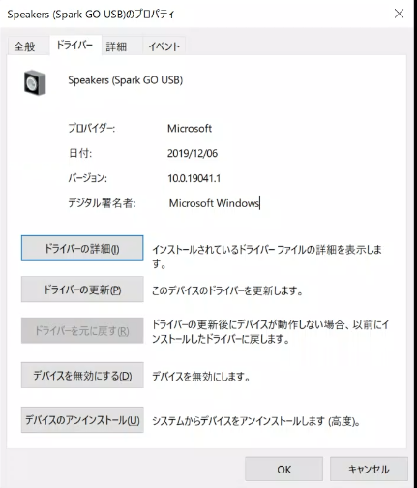Click the device name Speakers (Spark GO USB)
This screenshot has width=417, height=488.
pyautogui.click(x=126, y=80)
